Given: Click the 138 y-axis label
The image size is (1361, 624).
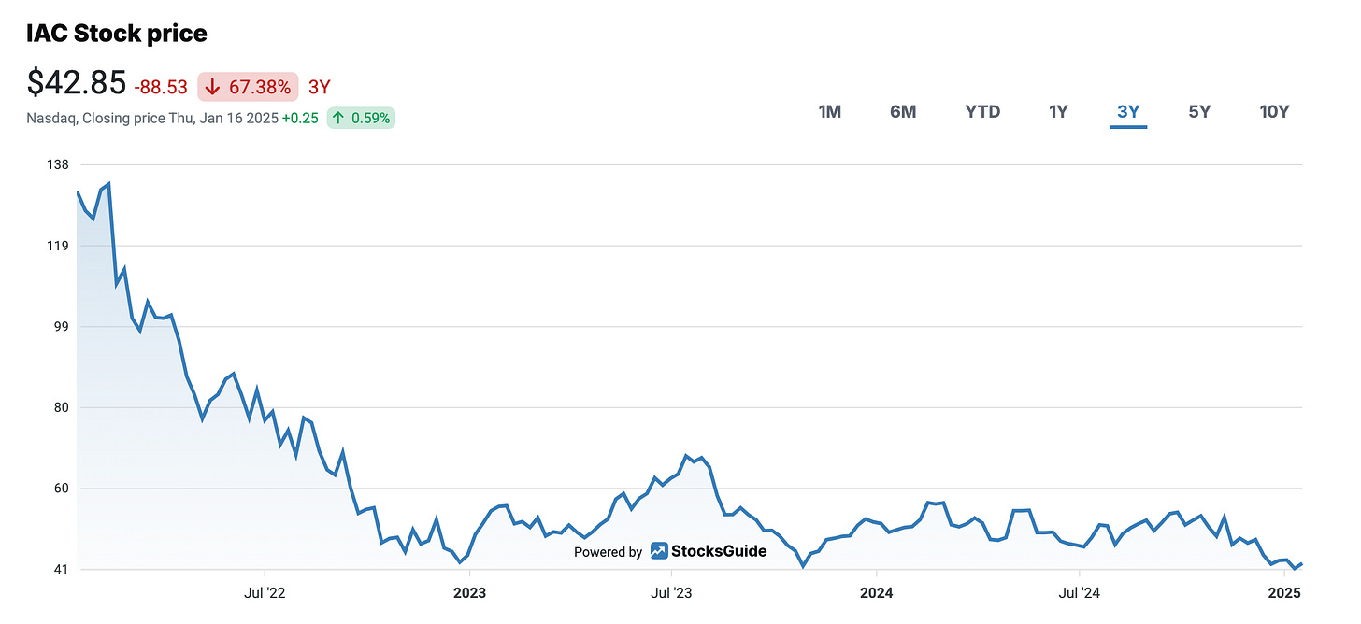Looking at the screenshot, I should 57,164.
